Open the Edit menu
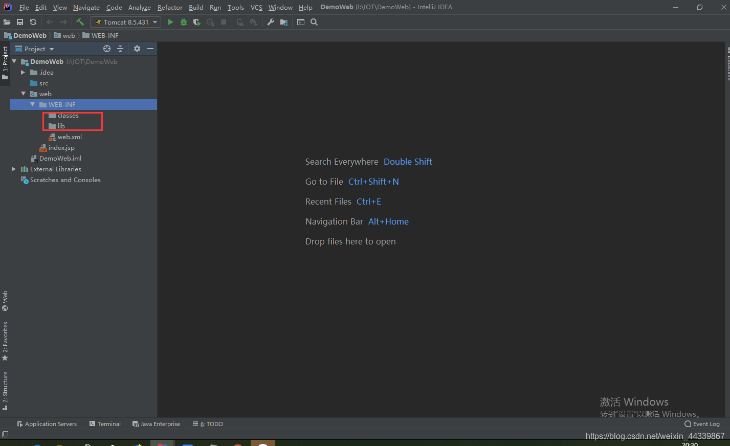Screen dimensions: 730x446 point(41,7)
